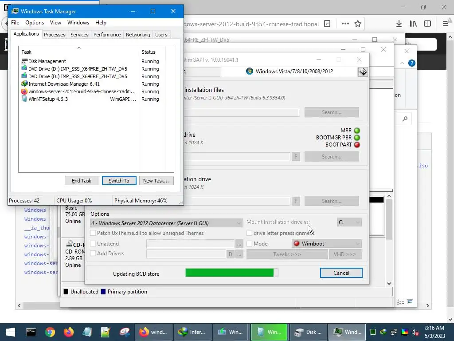Image resolution: width=454 pixels, height=341 pixels.
Task: Switch to the Firefox 'wind...' taskbar window
Action: [x=153, y=332]
